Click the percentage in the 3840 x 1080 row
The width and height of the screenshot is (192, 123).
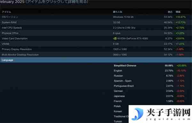[168, 55]
